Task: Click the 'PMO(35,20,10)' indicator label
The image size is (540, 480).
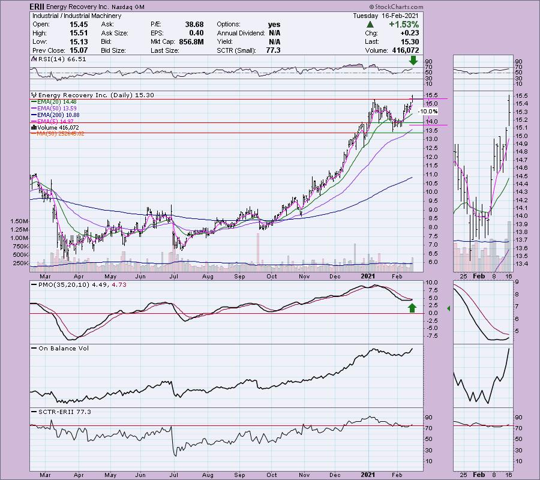Action: pyautogui.click(x=64, y=285)
